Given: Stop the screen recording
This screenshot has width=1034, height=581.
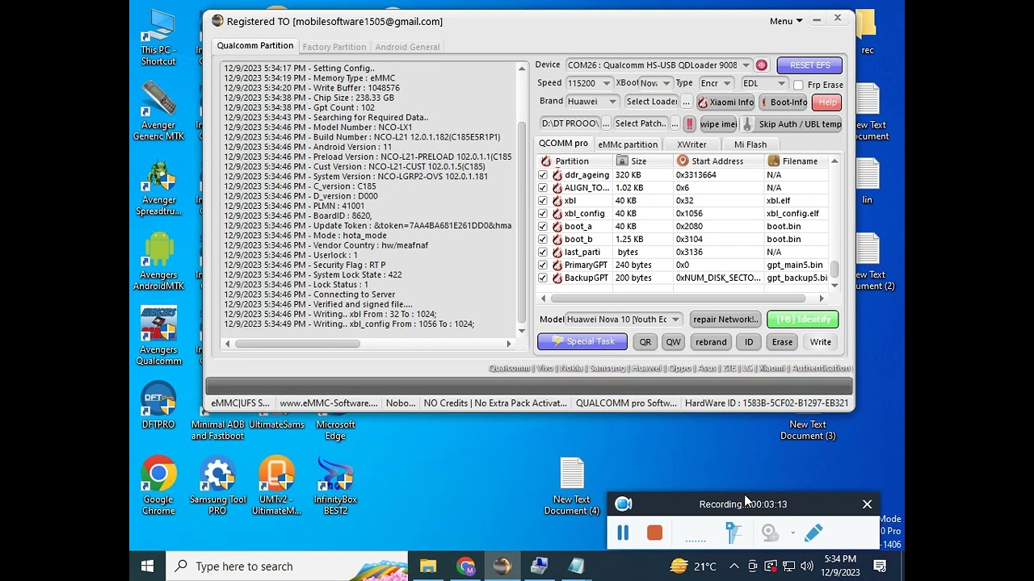Looking at the screenshot, I should (x=655, y=533).
